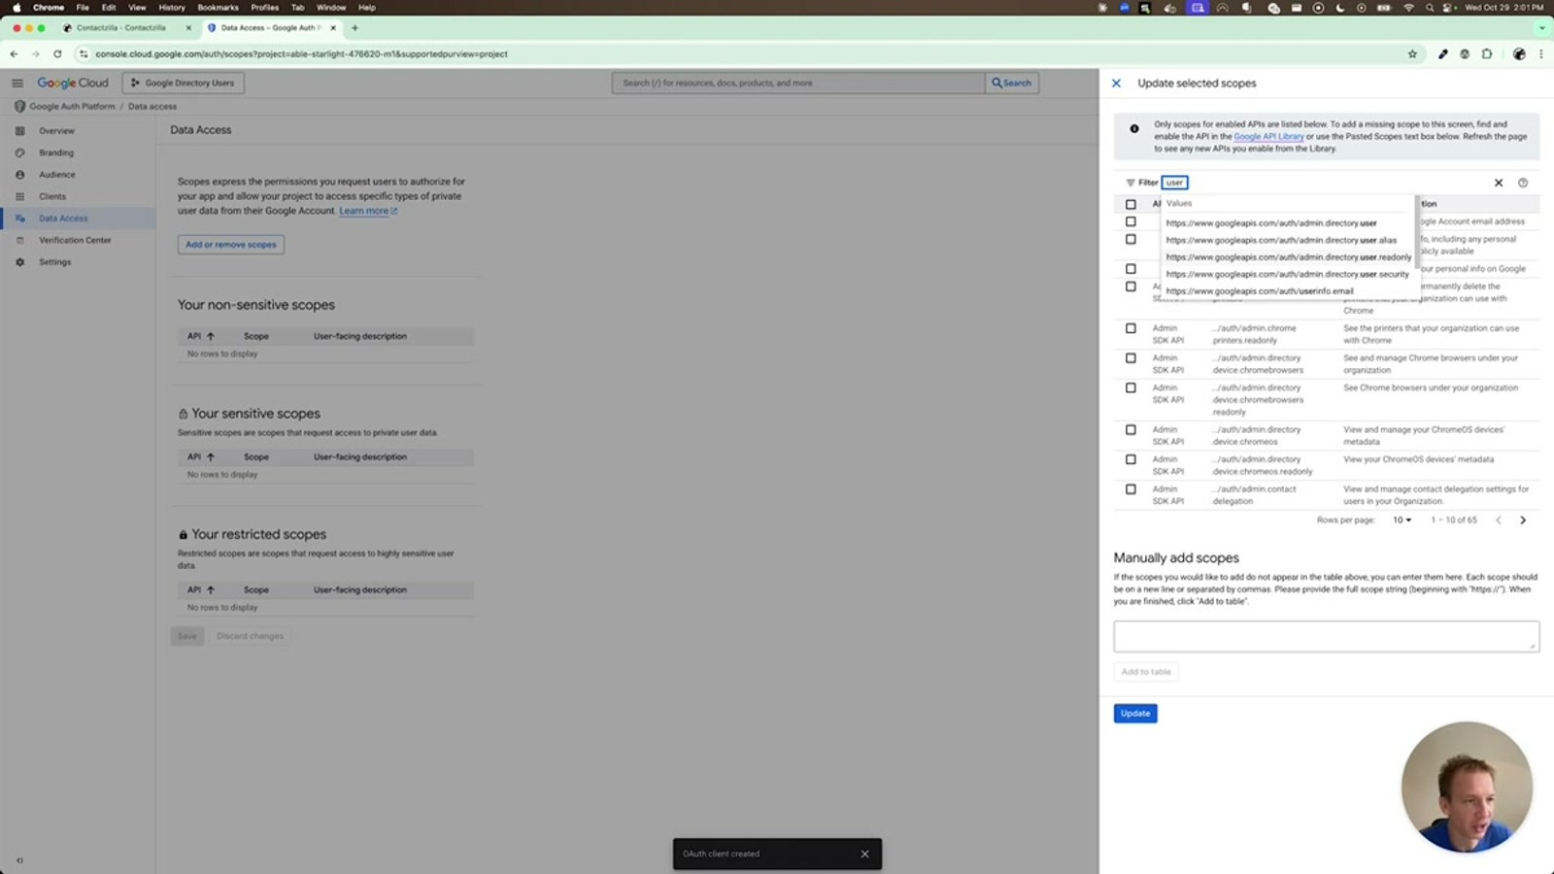Open the Chrome three-dot menu

1540,54
